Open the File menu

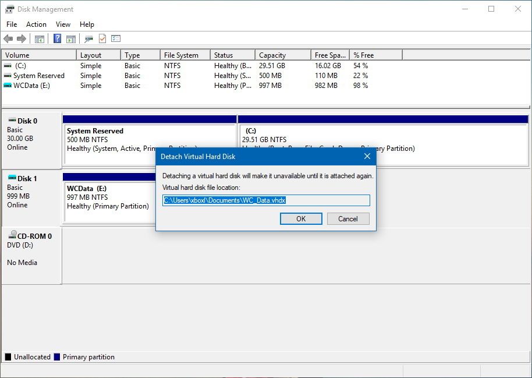[11, 24]
